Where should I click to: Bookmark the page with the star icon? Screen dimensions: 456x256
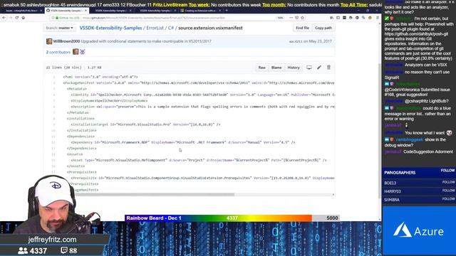[x=302, y=18]
